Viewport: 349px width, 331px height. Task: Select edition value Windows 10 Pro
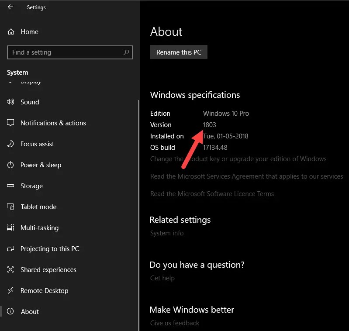pos(226,114)
